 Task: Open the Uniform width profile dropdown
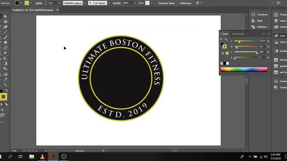pyautogui.click(x=85, y=3)
